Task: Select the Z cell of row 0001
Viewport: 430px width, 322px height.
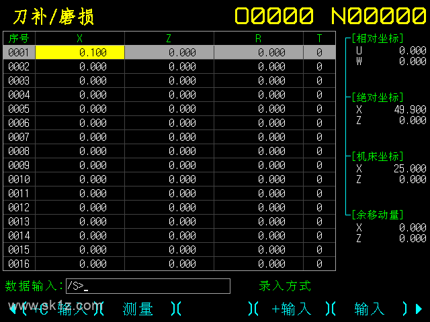Action: click(169, 52)
